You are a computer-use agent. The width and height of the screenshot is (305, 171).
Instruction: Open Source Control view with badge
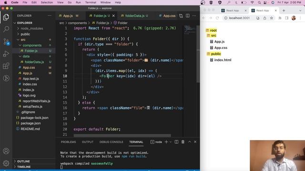click(x=6, y=41)
